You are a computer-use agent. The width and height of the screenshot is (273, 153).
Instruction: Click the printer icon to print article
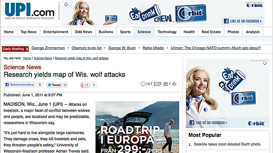coord(166,84)
